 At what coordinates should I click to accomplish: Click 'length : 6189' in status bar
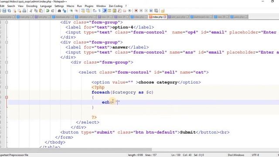click(x=136, y=155)
